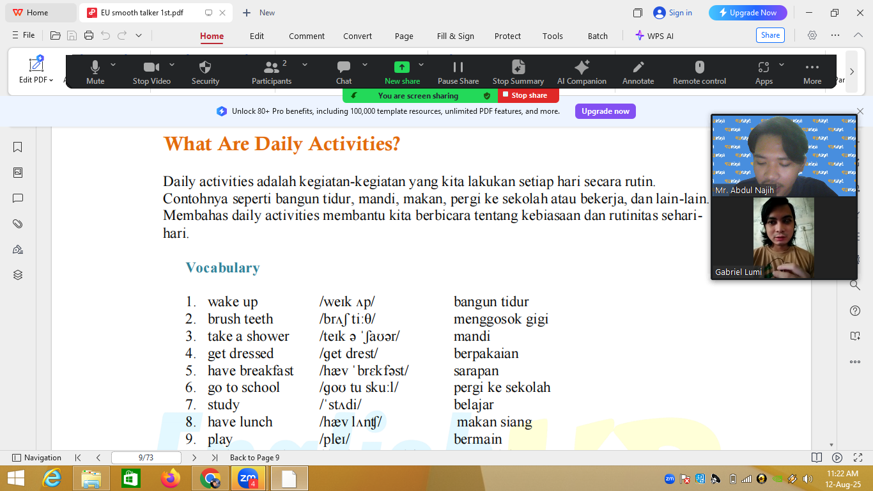Select the Annotate tool in Zoom
Image resolution: width=873 pixels, height=491 pixels.
pos(638,72)
